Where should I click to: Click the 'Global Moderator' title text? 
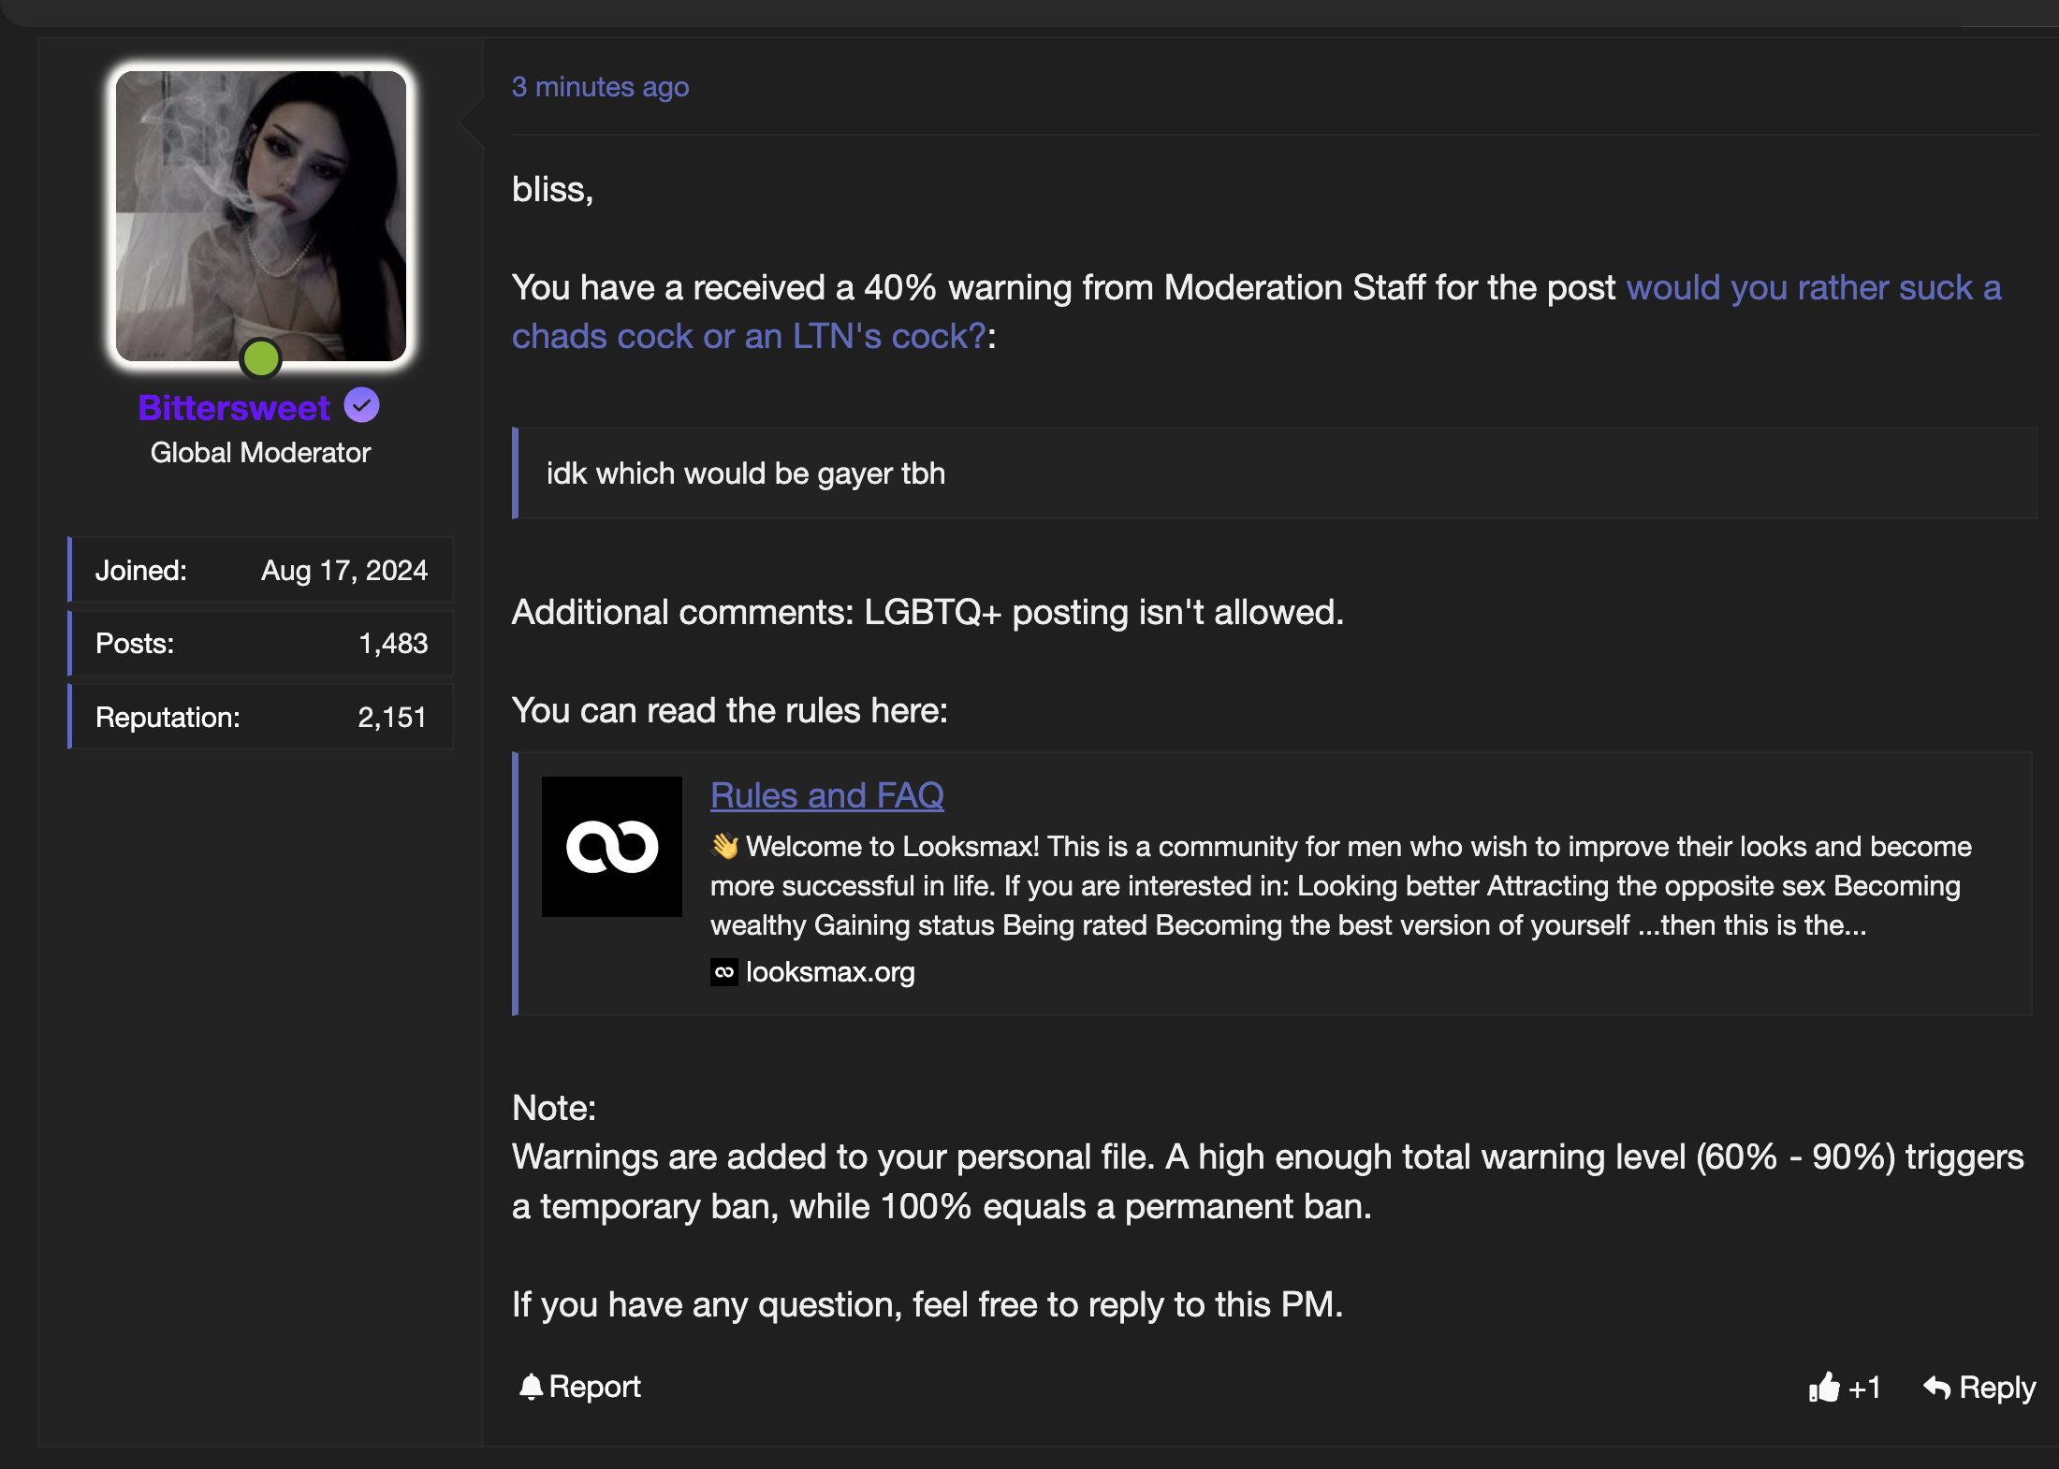[260, 453]
